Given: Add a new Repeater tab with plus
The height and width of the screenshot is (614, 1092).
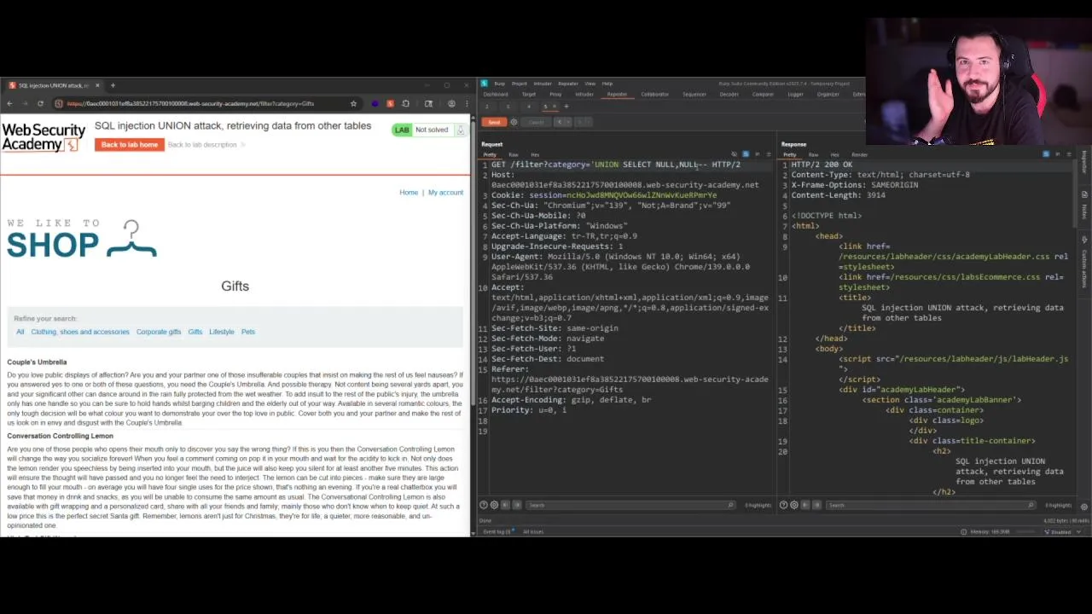Looking at the screenshot, I should click(x=566, y=107).
